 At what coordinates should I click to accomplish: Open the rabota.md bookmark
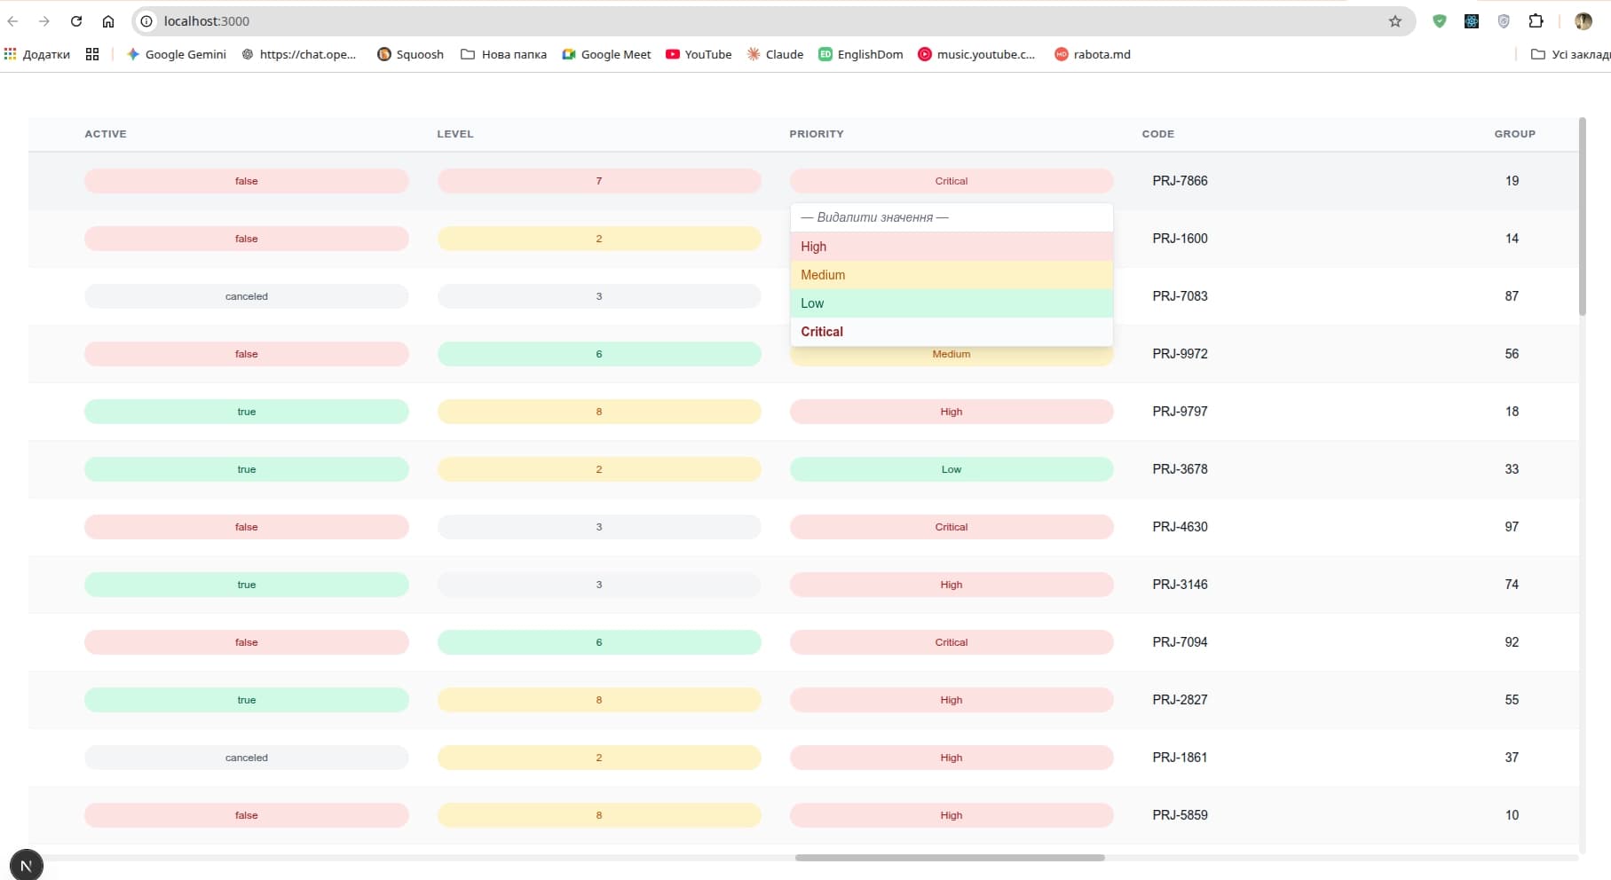tap(1093, 54)
